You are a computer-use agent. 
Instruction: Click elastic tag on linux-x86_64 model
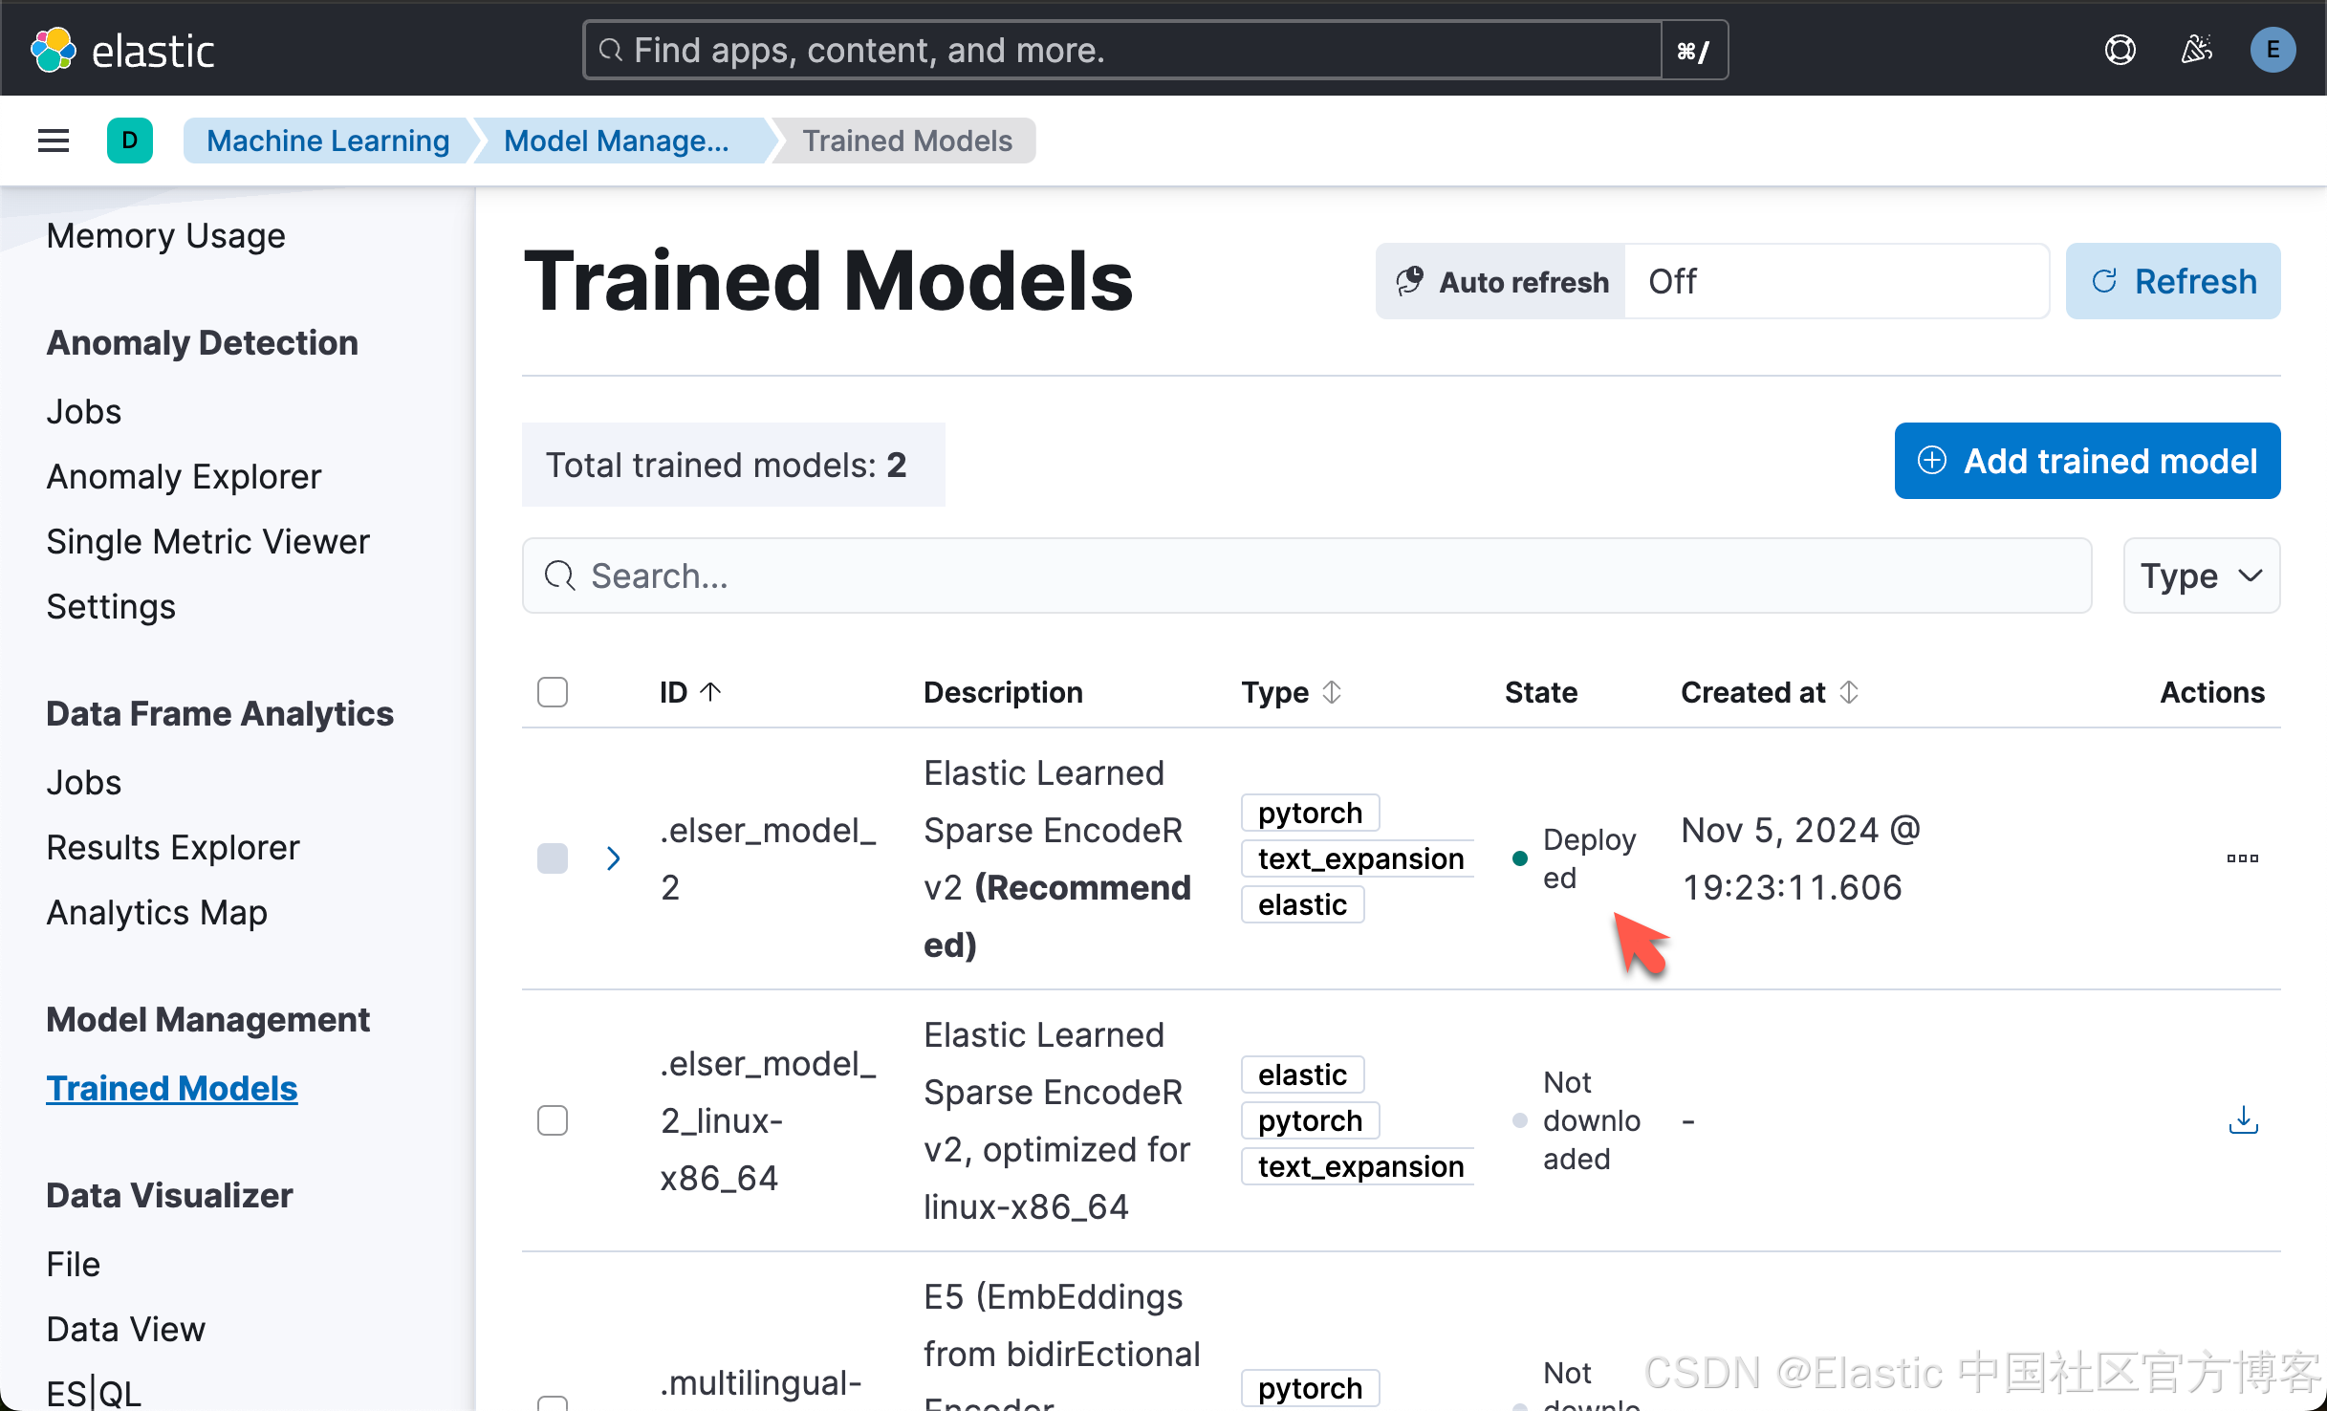click(1302, 1075)
